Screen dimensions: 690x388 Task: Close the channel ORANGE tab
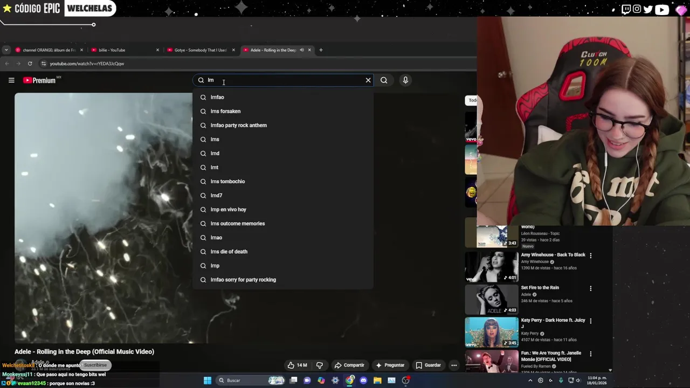click(x=81, y=50)
